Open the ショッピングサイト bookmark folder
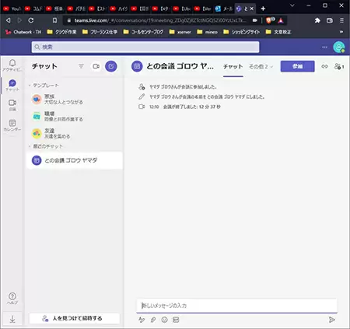 tap(242, 32)
